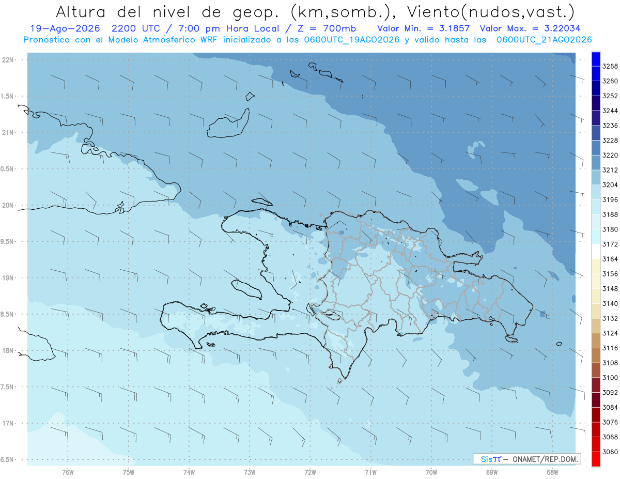Click the '71W' longitude label
This screenshot has height=479, width=620.
pyautogui.click(x=370, y=472)
